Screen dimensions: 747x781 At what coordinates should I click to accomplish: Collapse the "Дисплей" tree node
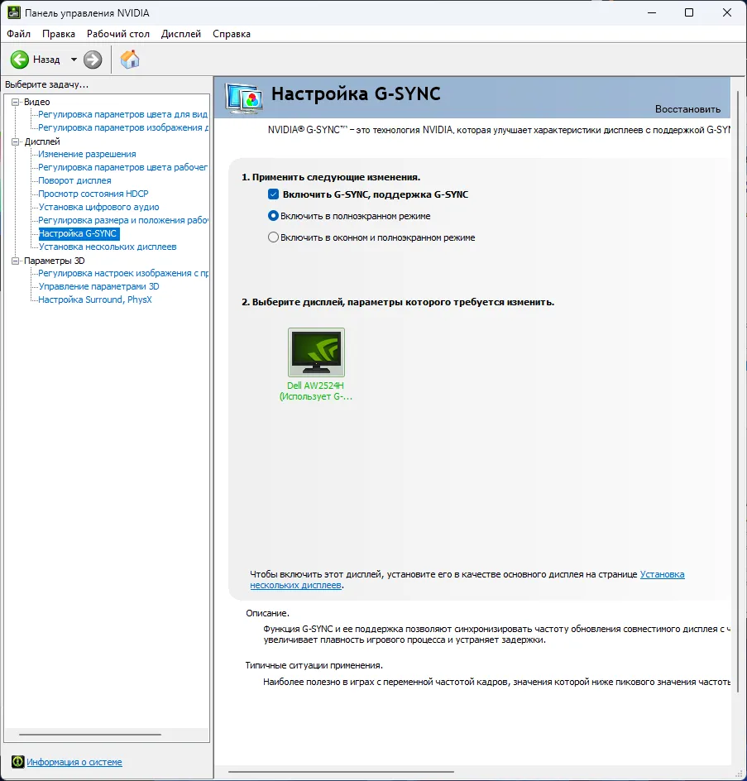coord(16,141)
